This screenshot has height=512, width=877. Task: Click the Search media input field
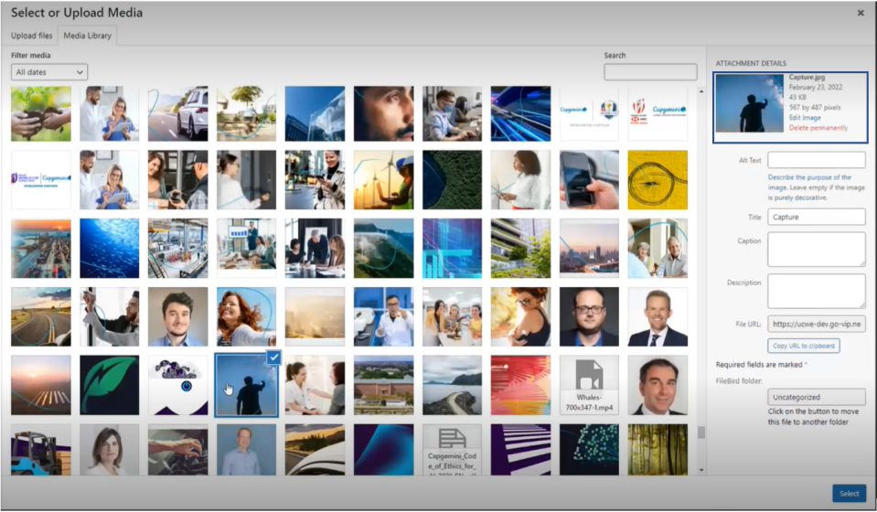click(x=650, y=71)
